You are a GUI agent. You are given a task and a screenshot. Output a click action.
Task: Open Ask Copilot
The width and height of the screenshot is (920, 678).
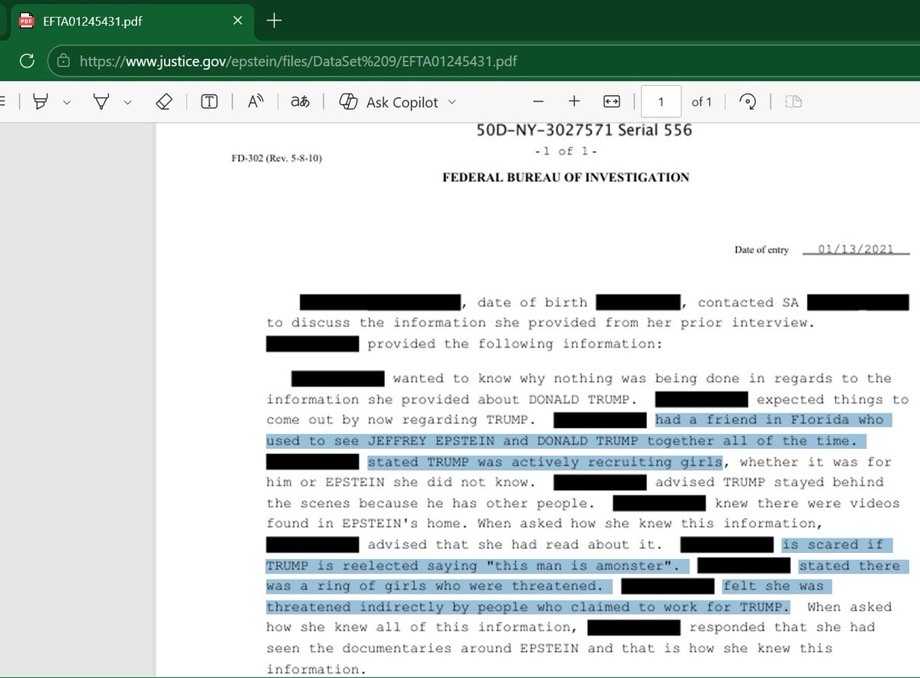(x=389, y=102)
